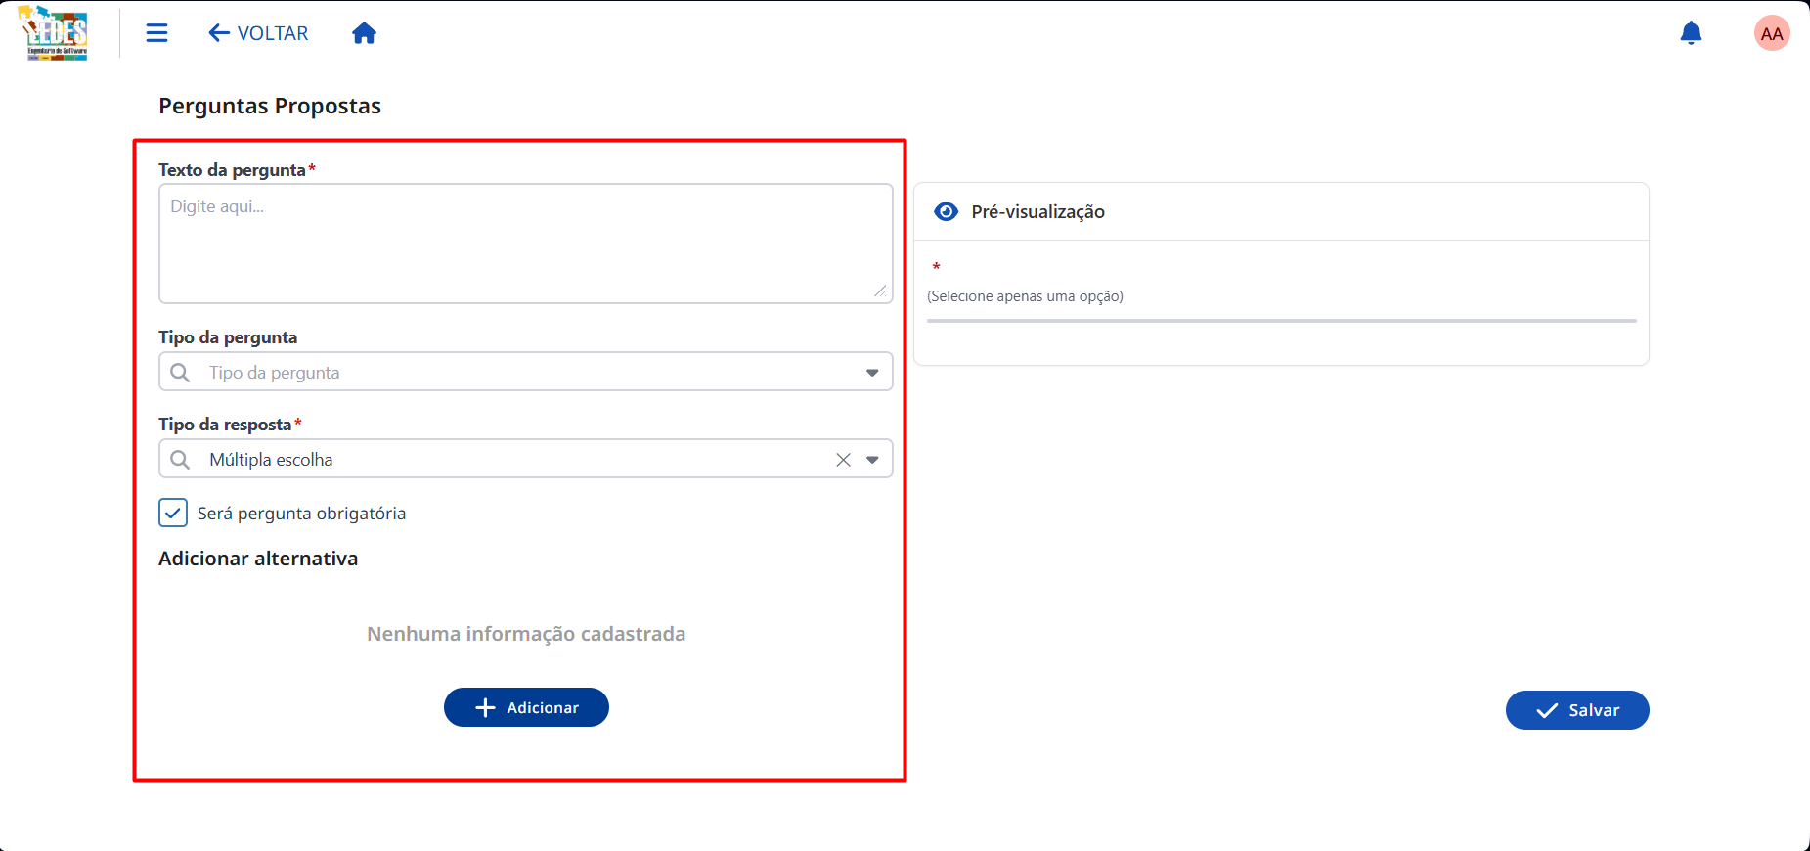Image resolution: width=1810 pixels, height=851 pixels.
Task: Click the 'Múltipla escolha' selected value
Action: 271,460
